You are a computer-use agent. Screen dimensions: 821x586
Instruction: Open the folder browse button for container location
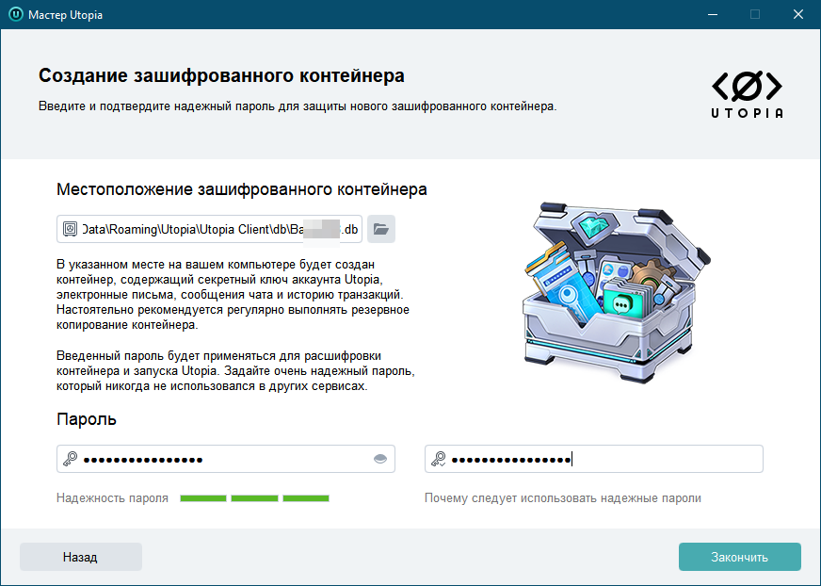coord(381,229)
